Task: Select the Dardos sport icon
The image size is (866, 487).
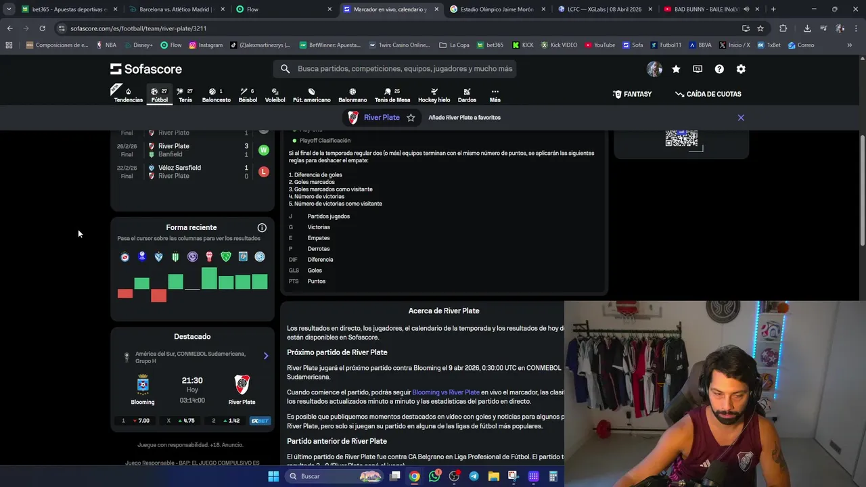Action: click(x=467, y=95)
